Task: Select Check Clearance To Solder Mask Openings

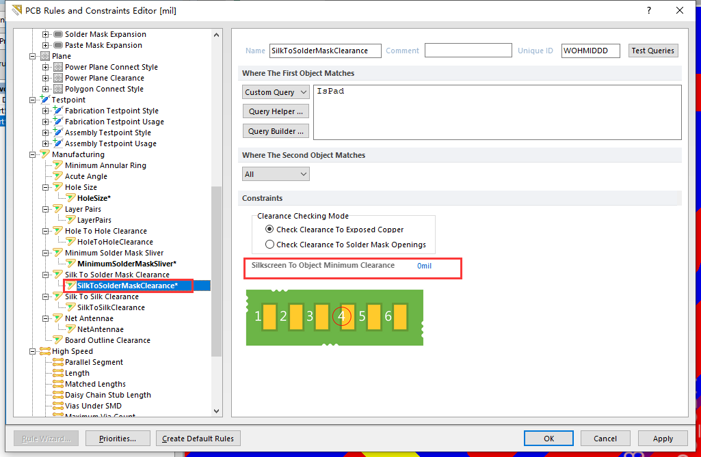Action: (x=269, y=245)
